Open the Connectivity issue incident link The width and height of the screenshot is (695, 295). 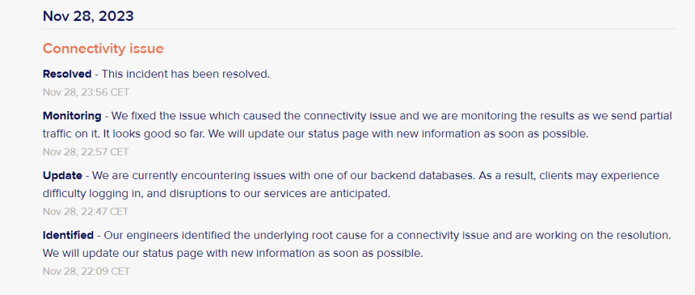pyautogui.click(x=103, y=49)
